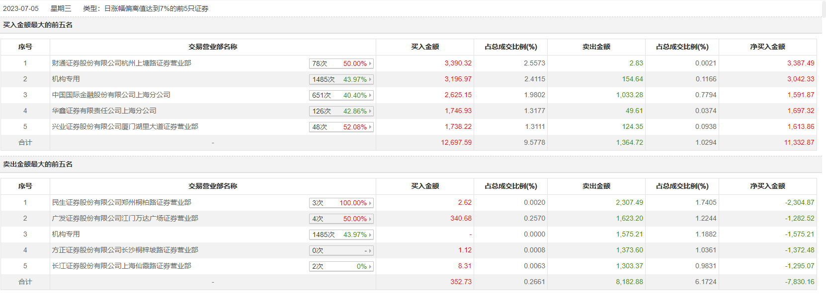This screenshot has width=826, height=295.
Task: Click arrow icon in 4次 50.00% box
Action: (370, 219)
